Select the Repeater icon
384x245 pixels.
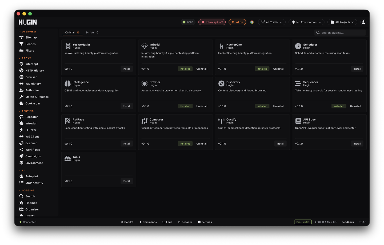click(x=21, y=117)
